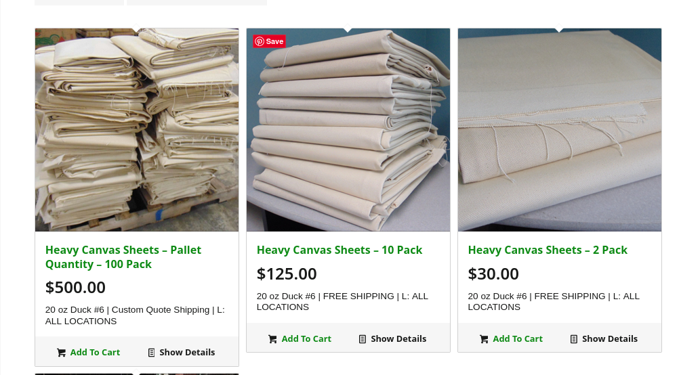Show Details for the 2 Pack
The image size is (679, 375).
pos(604,339)
